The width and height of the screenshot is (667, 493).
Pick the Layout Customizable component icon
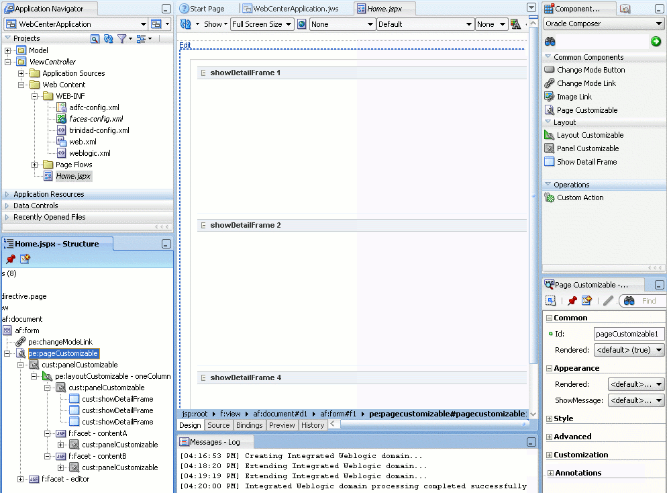point(549,135)
